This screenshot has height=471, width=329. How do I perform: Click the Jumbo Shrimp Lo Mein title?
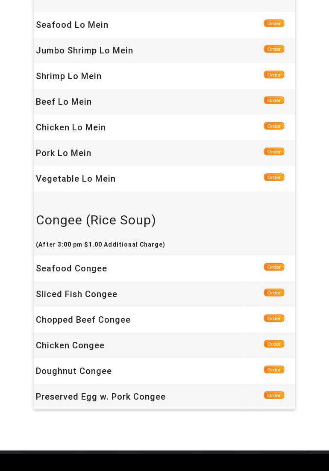pos(85,50)
